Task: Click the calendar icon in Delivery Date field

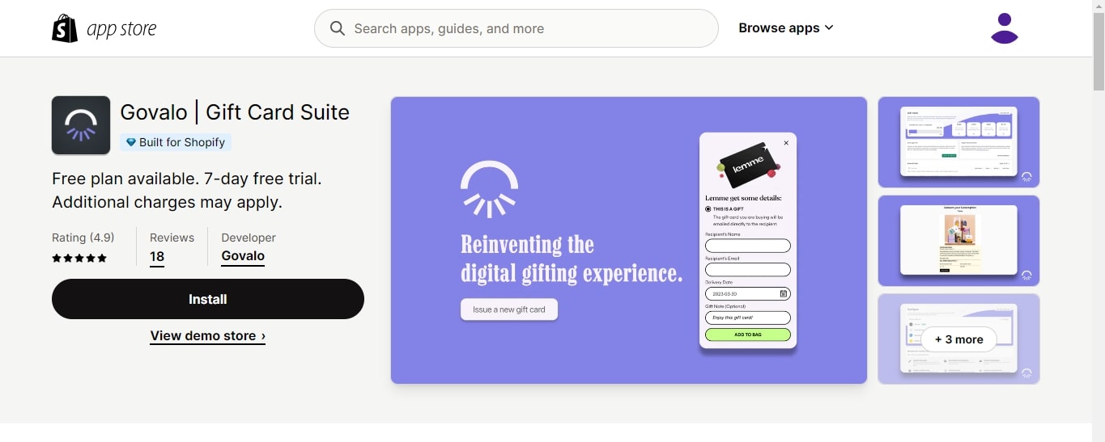Action: click(x=783, y=294)
